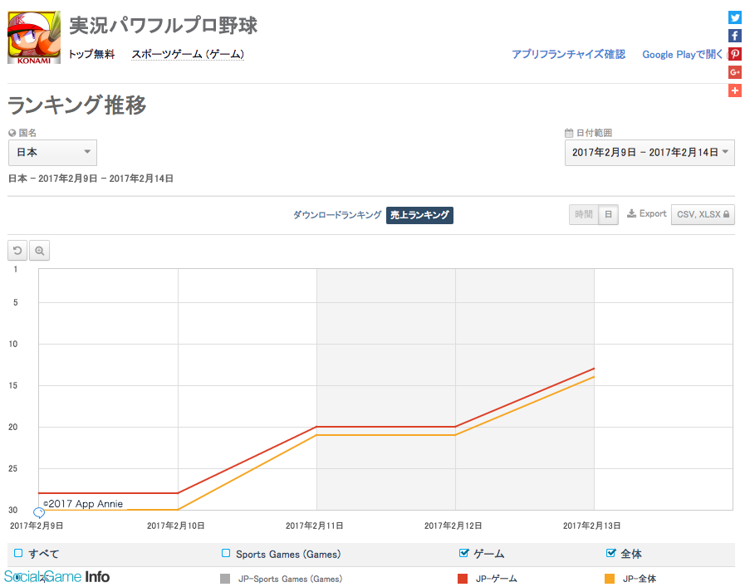Click the blue marker at chart origin
745x587 pixels.
[39, 512]
